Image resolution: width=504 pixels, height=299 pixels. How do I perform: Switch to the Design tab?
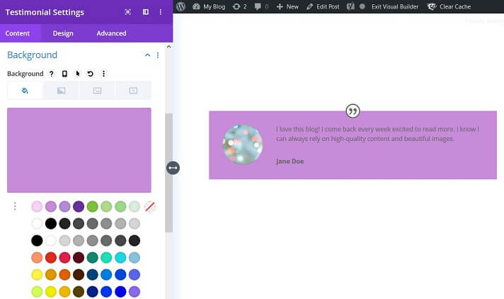[x=62, y=33]
